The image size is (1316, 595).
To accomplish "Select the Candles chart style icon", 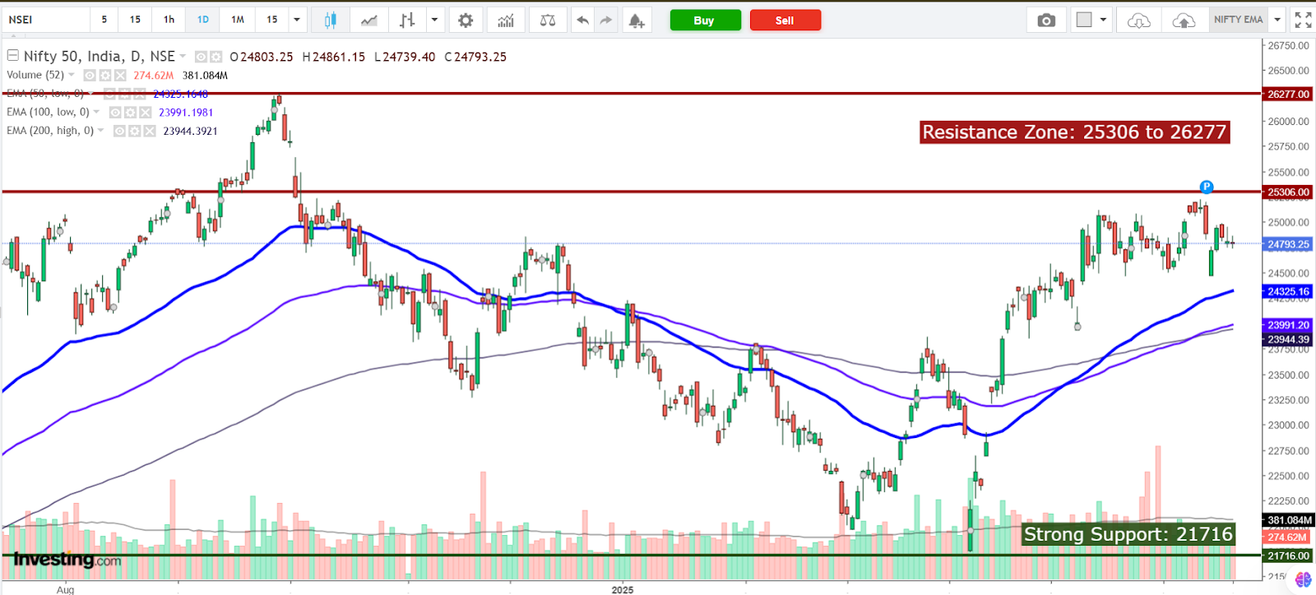I will tap(330, 21).
